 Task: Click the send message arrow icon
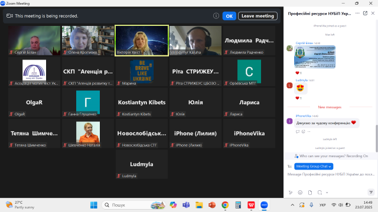[x=371, y=192]
